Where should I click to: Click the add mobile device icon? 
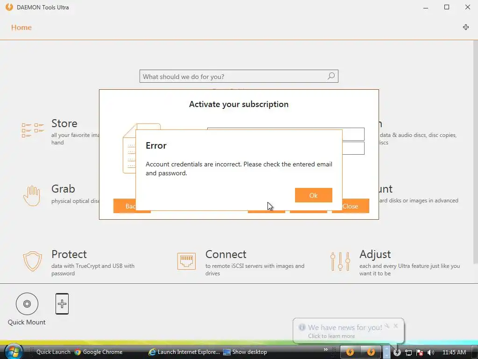62,304
